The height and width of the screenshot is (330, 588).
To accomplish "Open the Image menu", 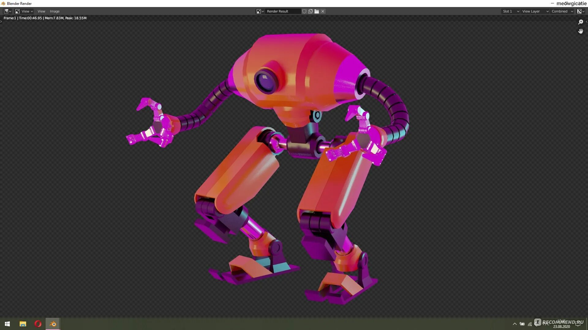I will (x=55, y=11).
